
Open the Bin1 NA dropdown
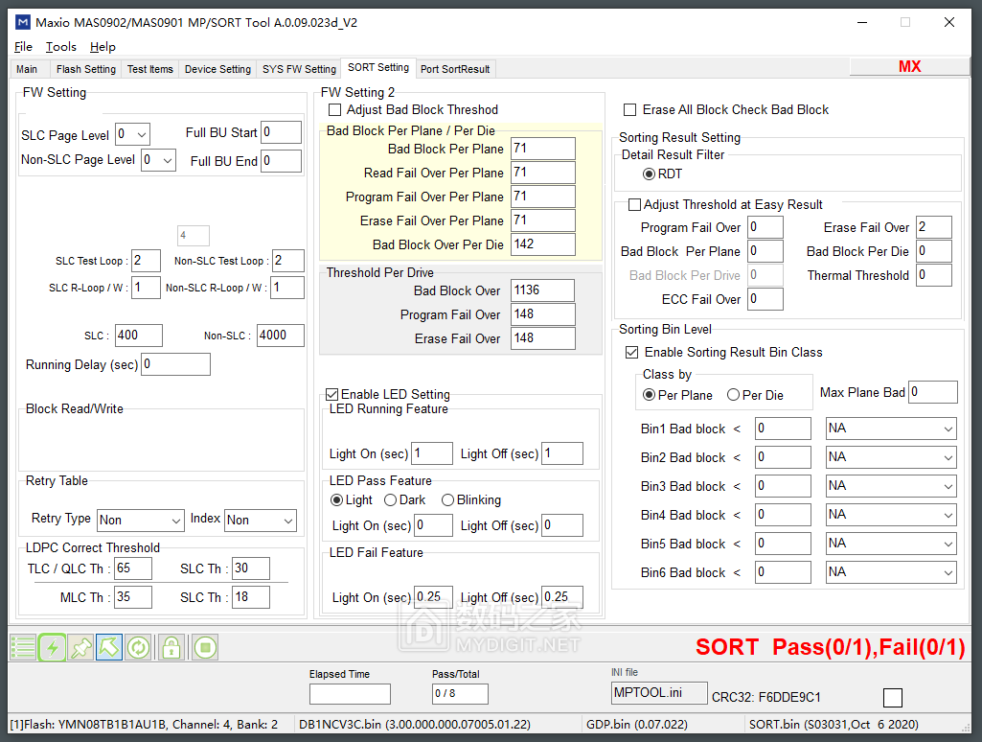(891, 429)
